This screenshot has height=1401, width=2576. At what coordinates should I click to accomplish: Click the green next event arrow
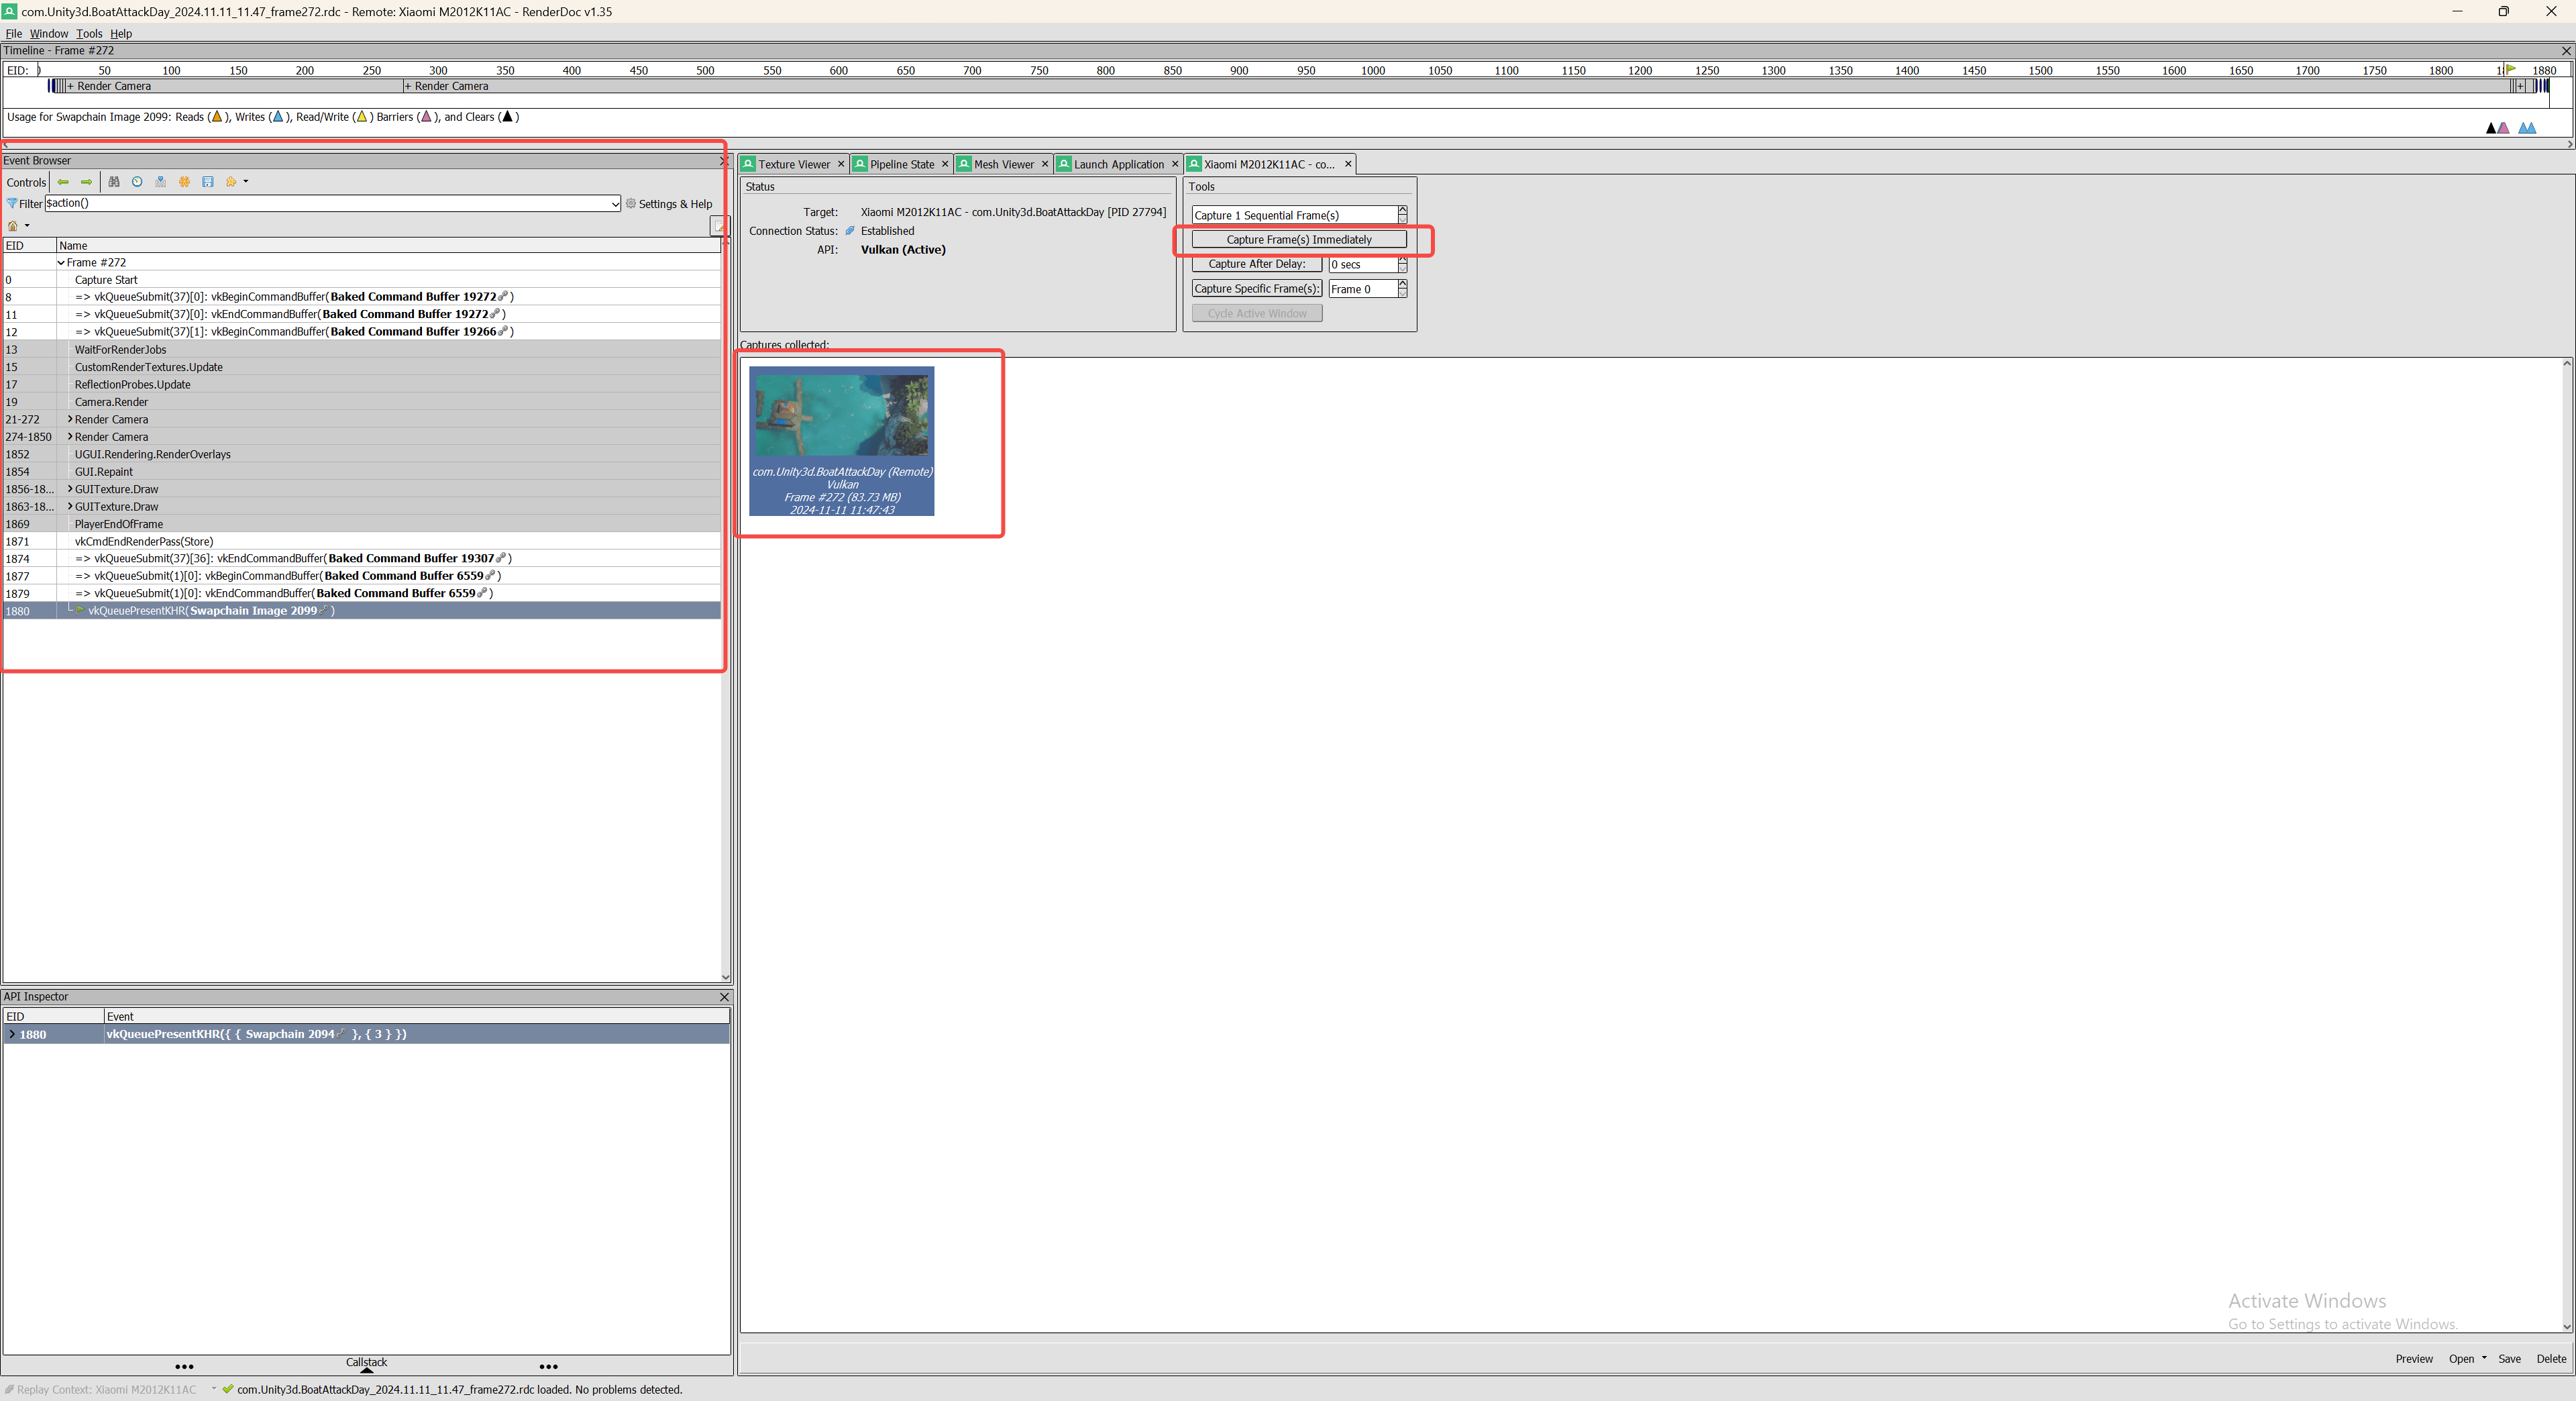coord(87,182)
